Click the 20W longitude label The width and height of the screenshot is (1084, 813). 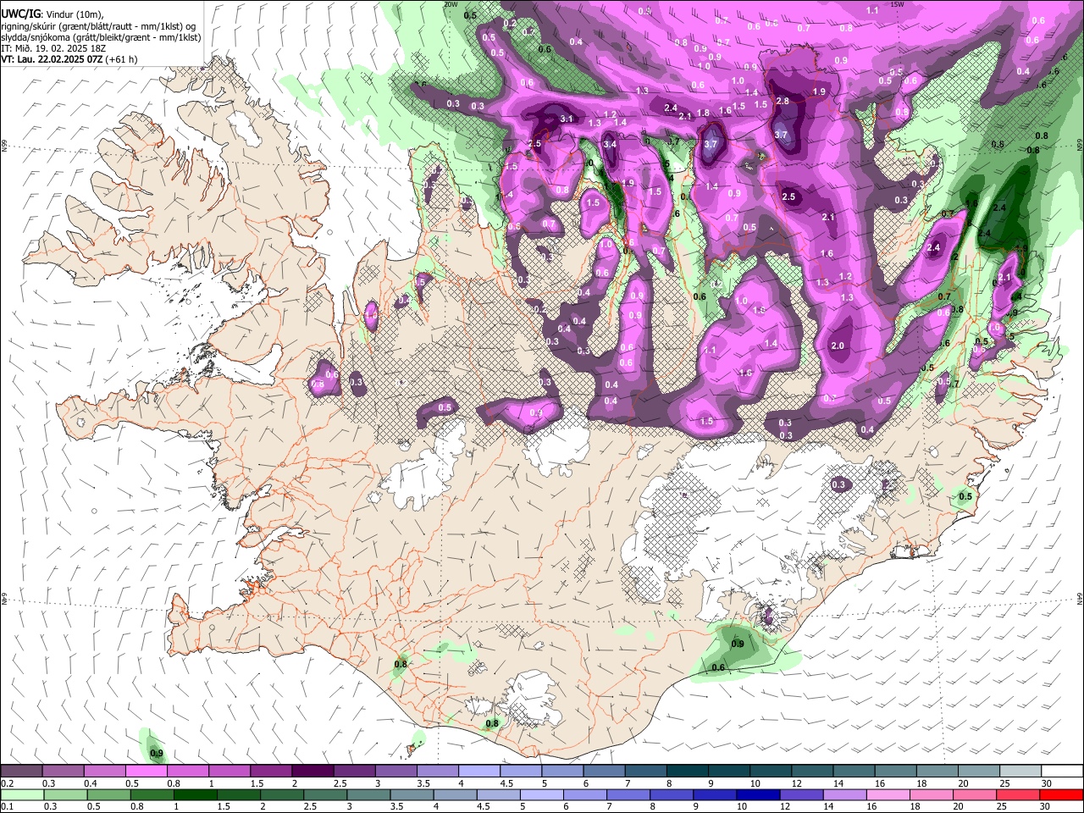pos(451,4)
